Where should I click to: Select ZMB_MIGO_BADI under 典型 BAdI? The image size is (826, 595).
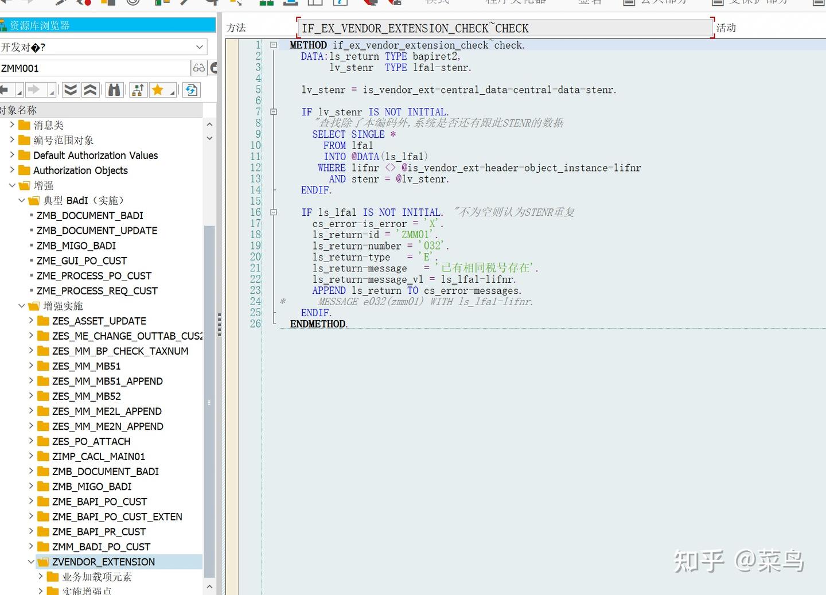(x=76, y=246)
